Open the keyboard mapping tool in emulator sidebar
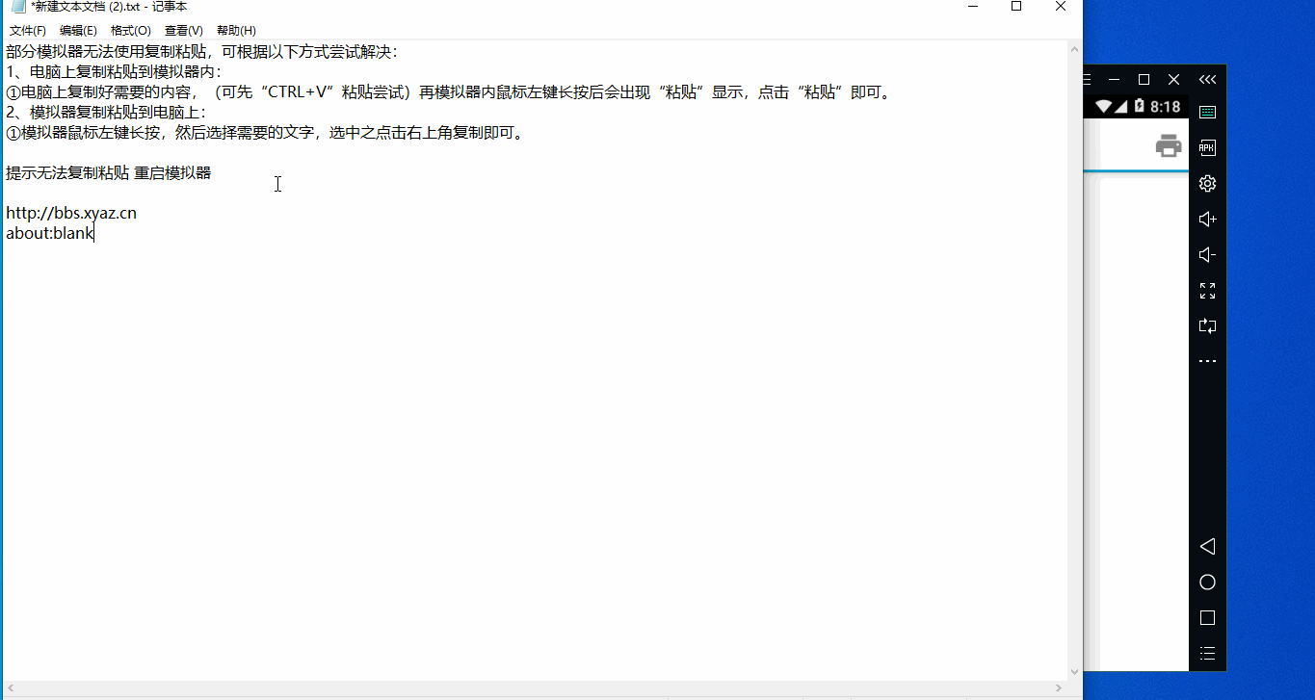Viewport: 1315px width, 700px height. pyautogui.click(x=1207, y=113)
